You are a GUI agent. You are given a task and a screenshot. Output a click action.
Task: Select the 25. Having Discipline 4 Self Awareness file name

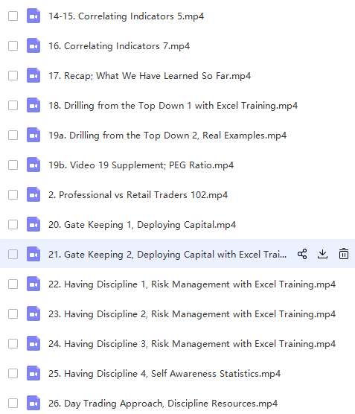tap(164, 374)
